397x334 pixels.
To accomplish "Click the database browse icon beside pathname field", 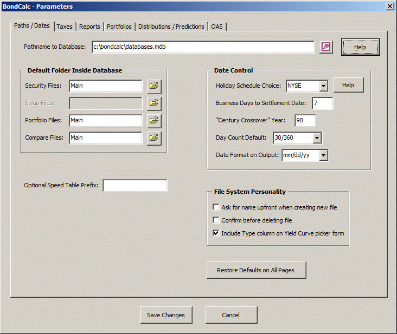I will point(325,47).
